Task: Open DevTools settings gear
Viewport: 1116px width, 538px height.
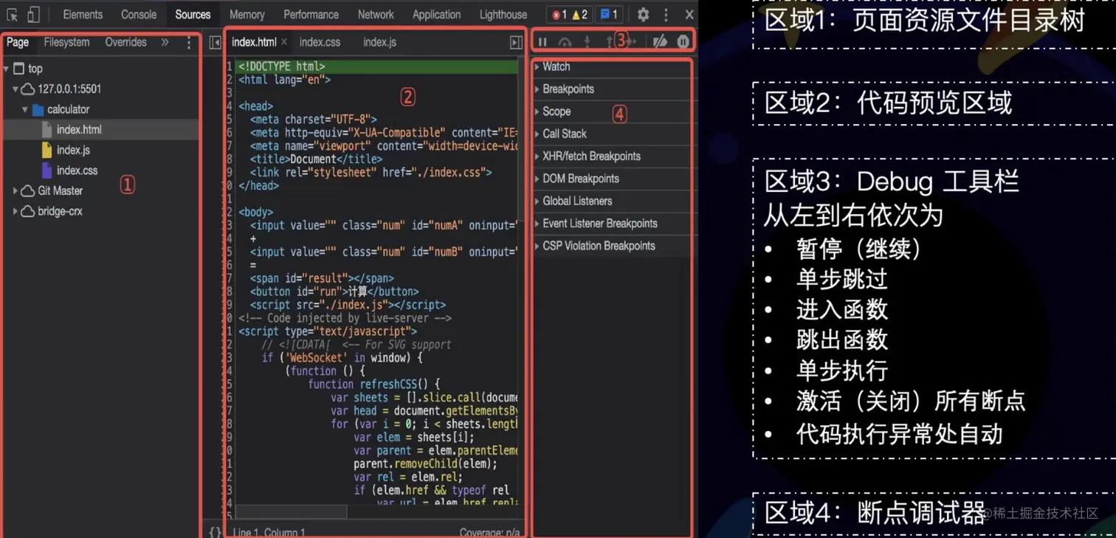Action: [643, 15]
